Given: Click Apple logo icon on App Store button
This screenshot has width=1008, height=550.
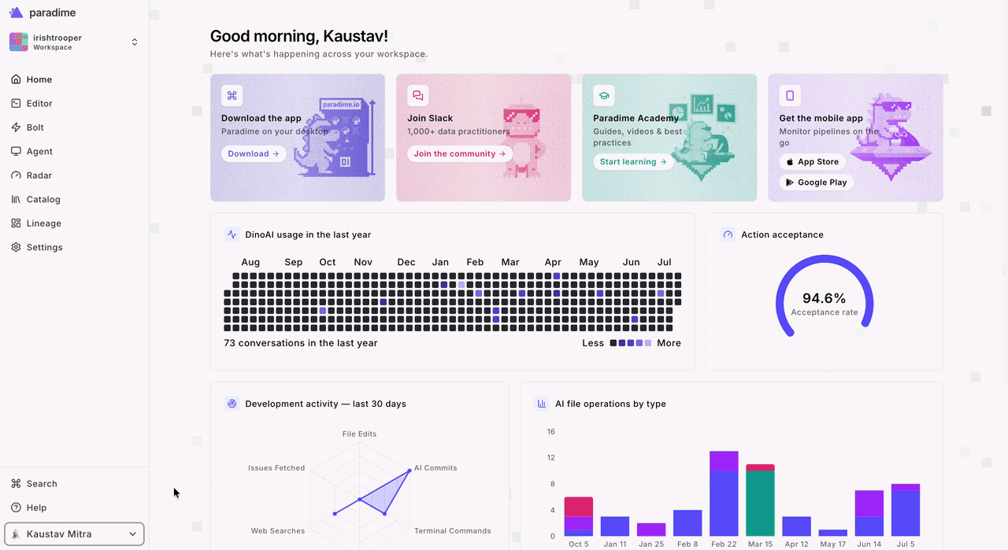Looking at the screenshot, I should pos(790,161).
